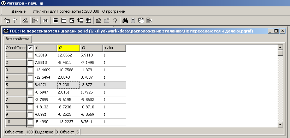Minimize the TOC child window
The height and width of the screenshot is (138, 290).
(x=271, y=31)
